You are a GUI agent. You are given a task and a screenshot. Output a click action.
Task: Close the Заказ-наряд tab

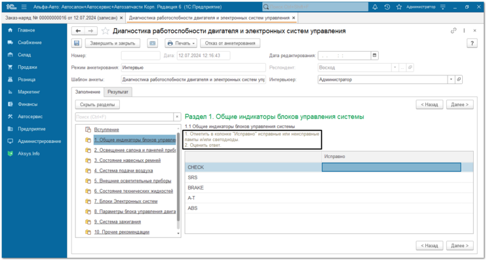coord(121,18)
